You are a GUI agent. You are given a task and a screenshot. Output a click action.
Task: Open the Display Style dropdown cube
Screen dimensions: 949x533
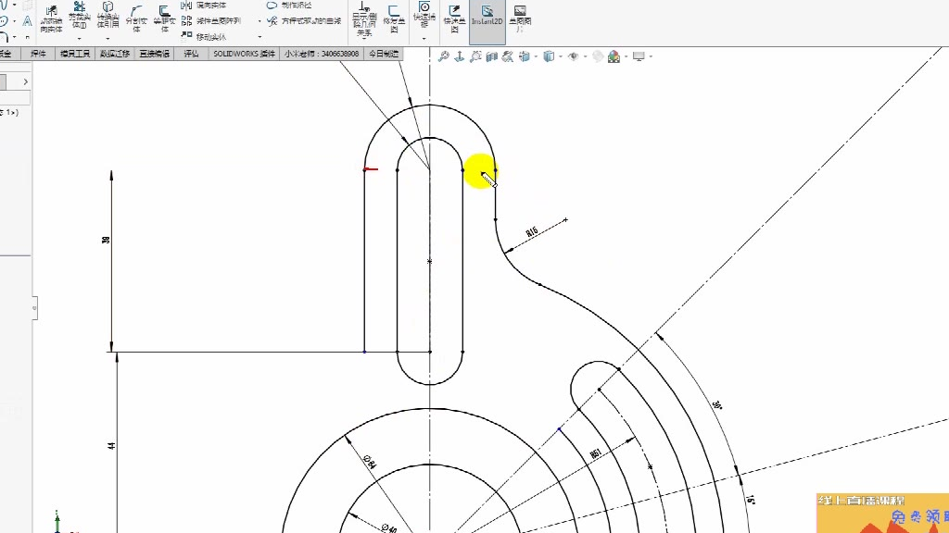[549, 56]
